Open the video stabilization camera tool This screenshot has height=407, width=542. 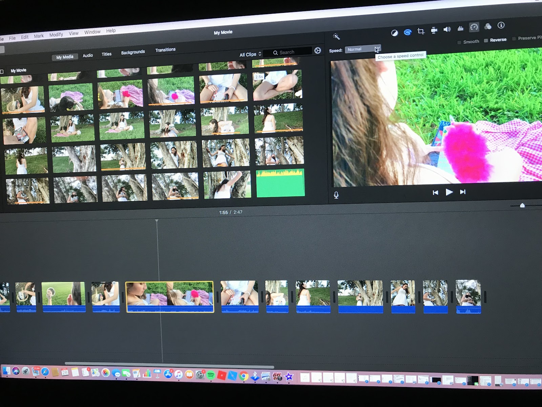click(x=434, y=30)
